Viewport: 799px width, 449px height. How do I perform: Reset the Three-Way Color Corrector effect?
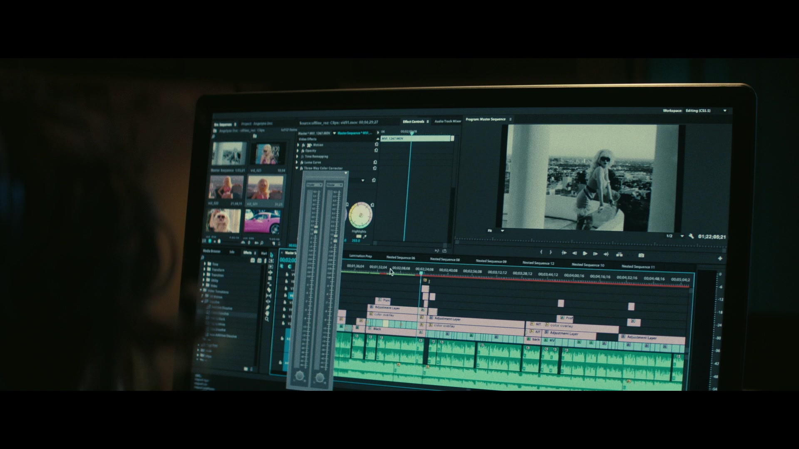click(375, 168)
